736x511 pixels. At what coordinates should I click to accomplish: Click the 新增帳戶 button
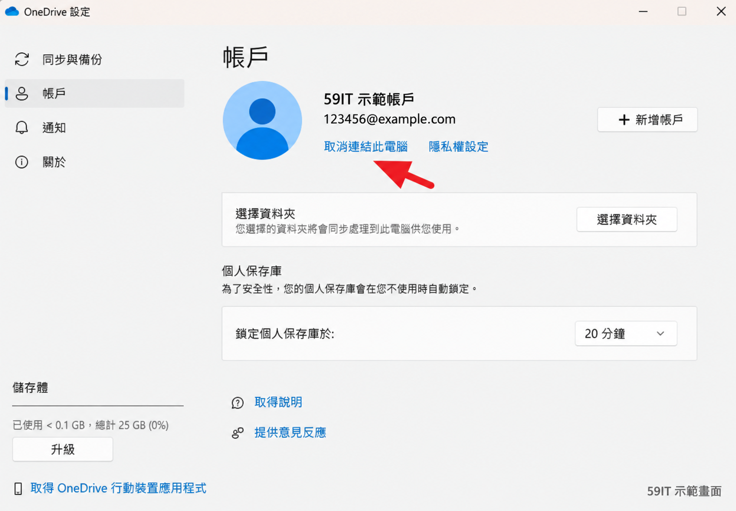point(647,120)
